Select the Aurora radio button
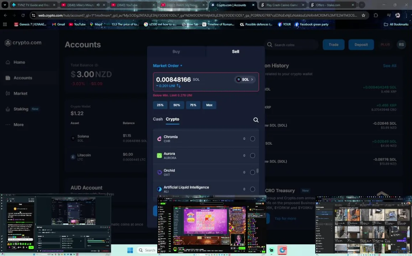 click(252, 155)
